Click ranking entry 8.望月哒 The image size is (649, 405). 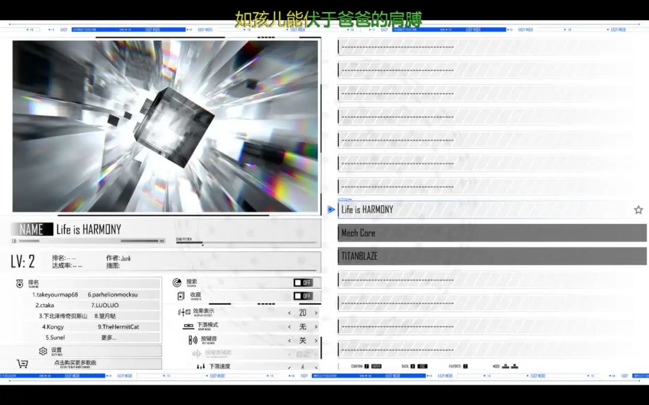pyautogui.click(x=105, y=316)
